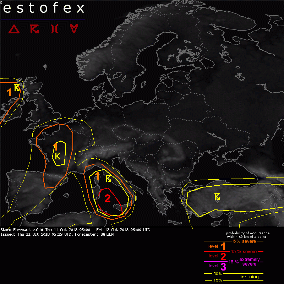284x284 pixels.
Task: Click the yellow lightning symbol near Ireland
Action: point(17,87)
